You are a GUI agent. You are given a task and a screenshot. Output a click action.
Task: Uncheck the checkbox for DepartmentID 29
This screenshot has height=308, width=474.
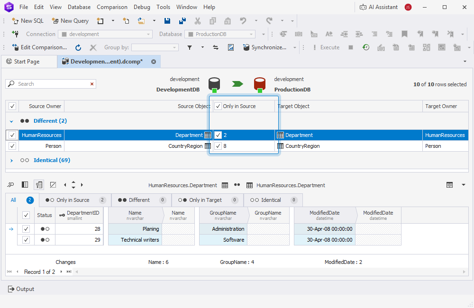(26, 240)
